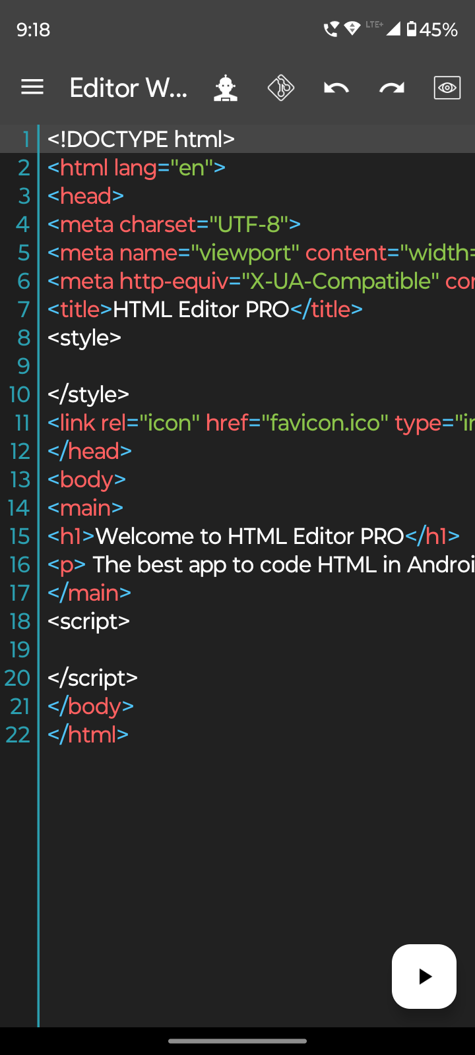Tap line number 1 in gutter
Viewport: 475px width, 1055px height.
point(26,139)
